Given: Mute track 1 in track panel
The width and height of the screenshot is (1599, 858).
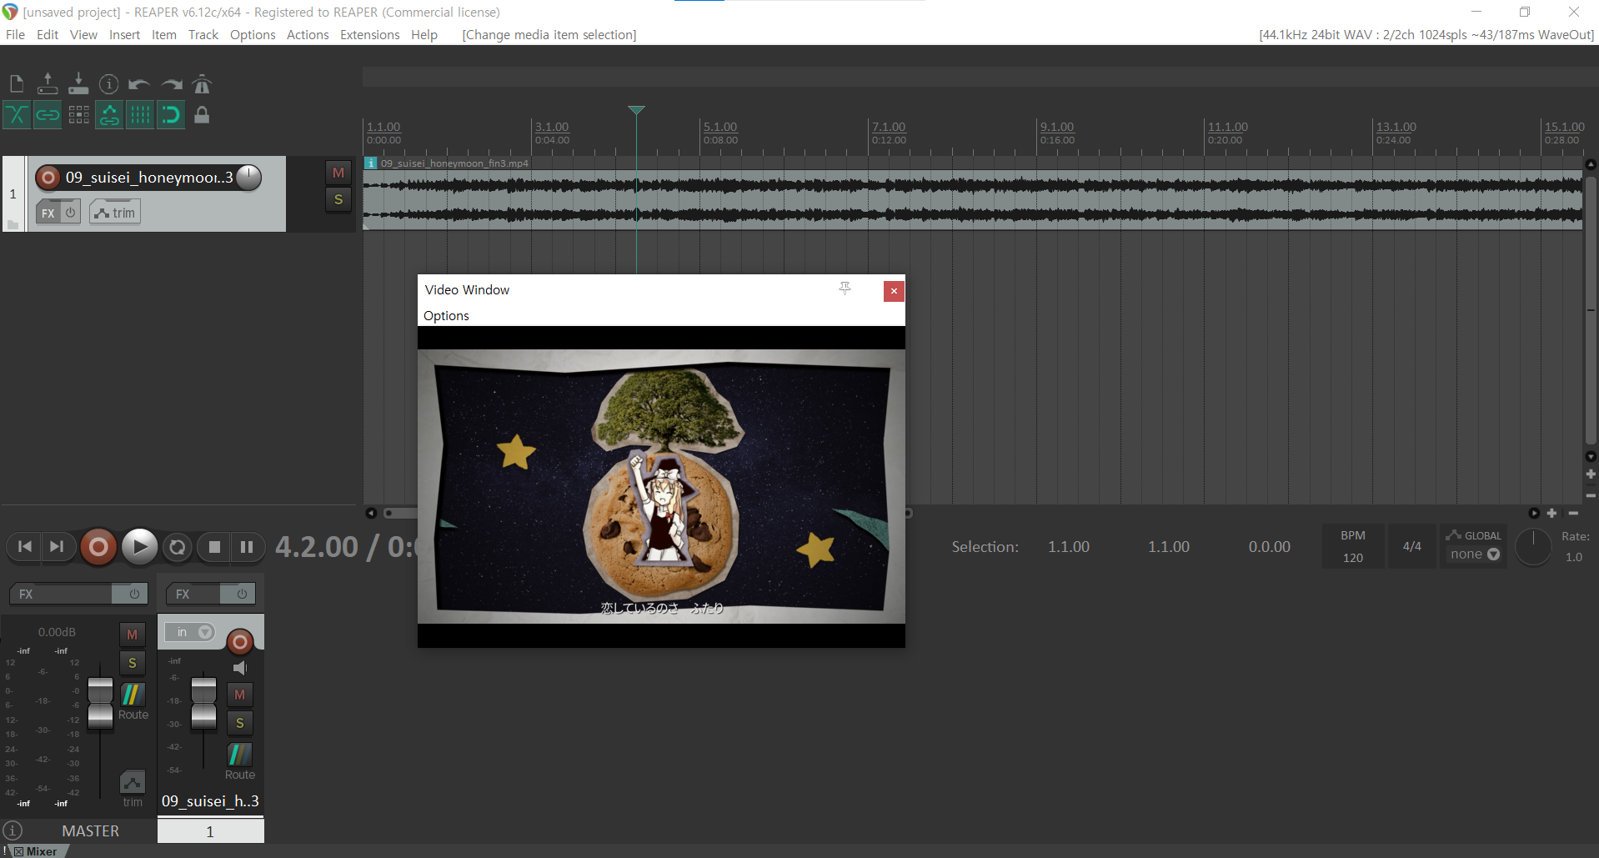Looking at the screenshot, I should pos(338,173).
